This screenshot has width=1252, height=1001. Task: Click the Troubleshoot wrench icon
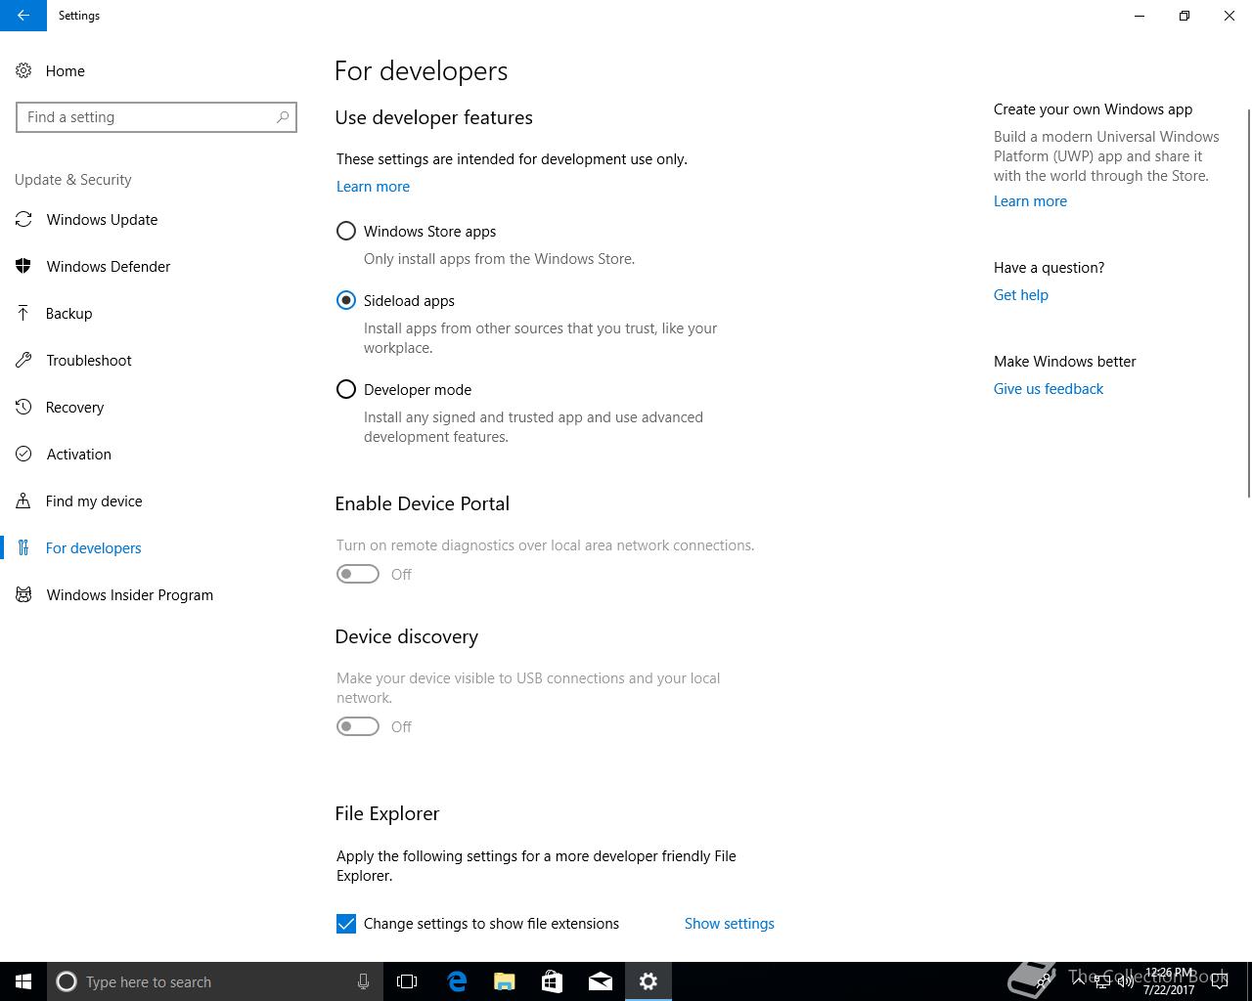coord(23,361)
